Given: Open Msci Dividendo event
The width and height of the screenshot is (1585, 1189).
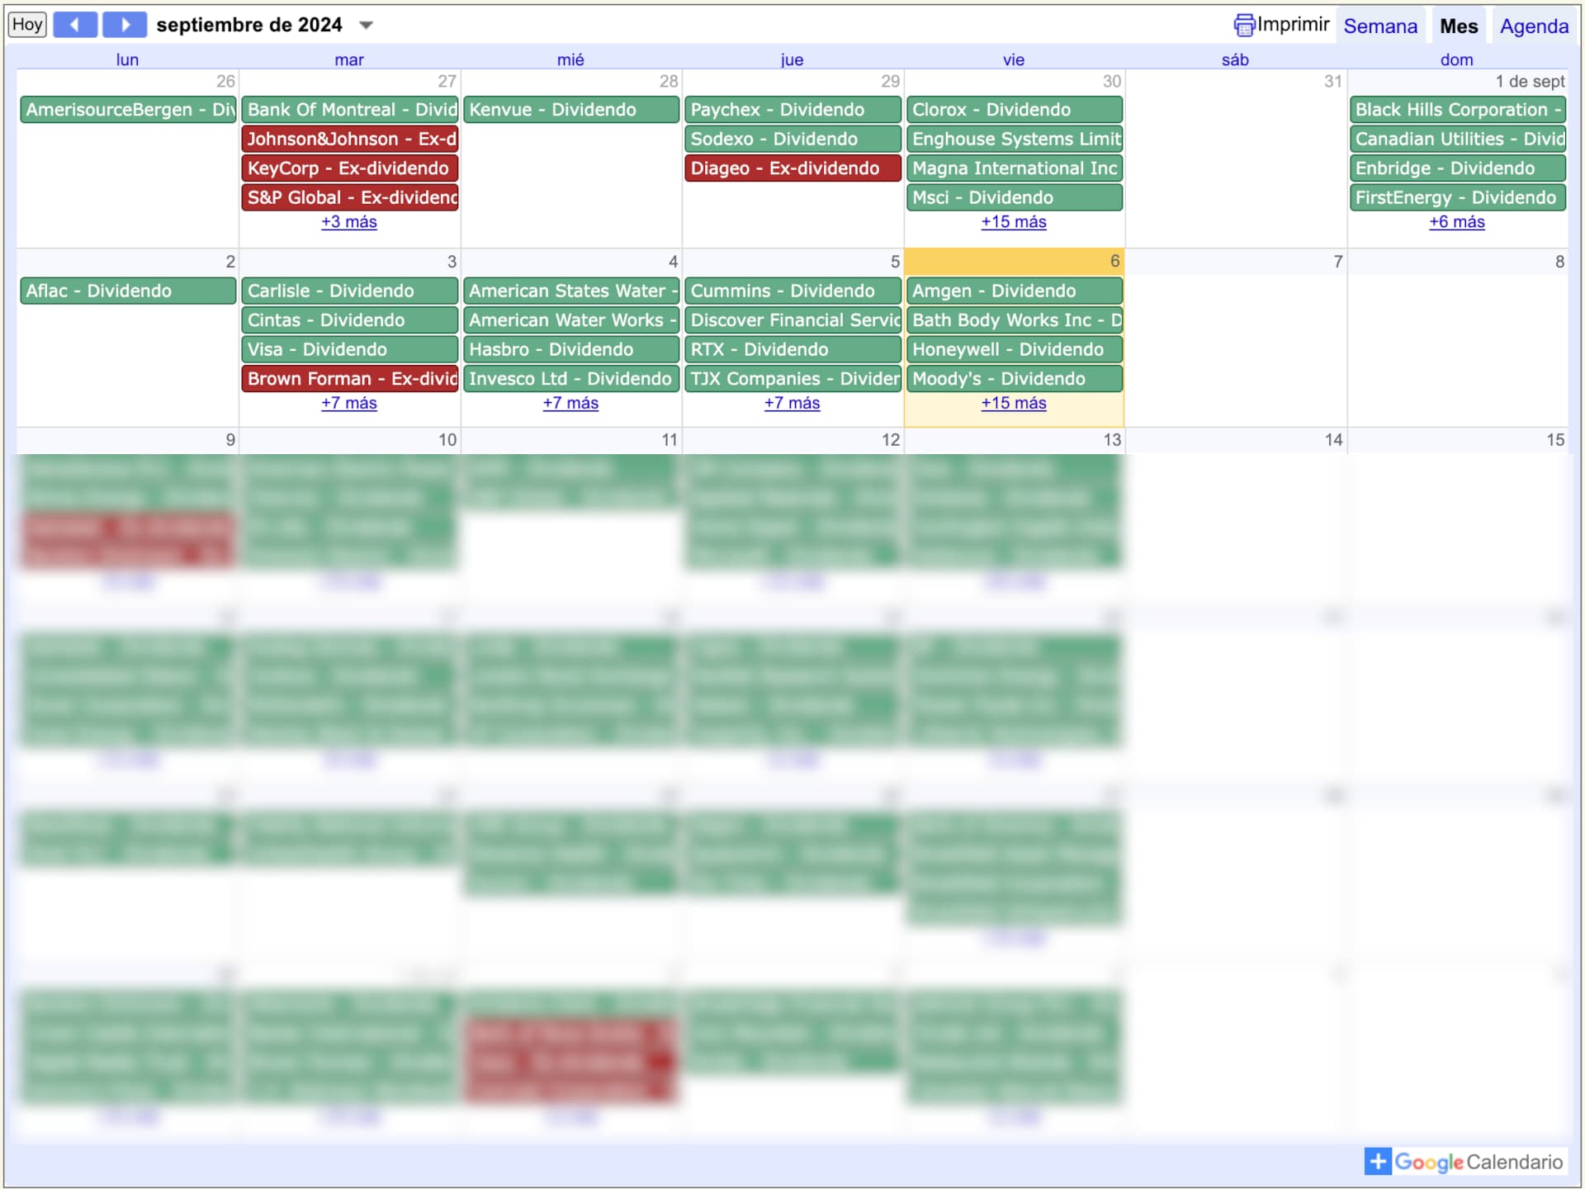Looking at the screenshot, I should click(x=1015, y=197).
